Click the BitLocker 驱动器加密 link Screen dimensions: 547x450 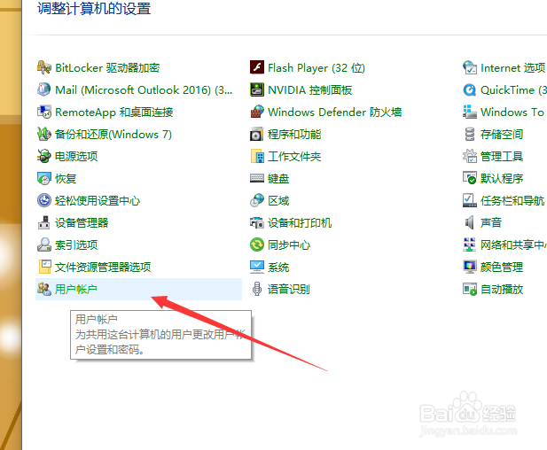pyautogui.click(x=107, y=67)
